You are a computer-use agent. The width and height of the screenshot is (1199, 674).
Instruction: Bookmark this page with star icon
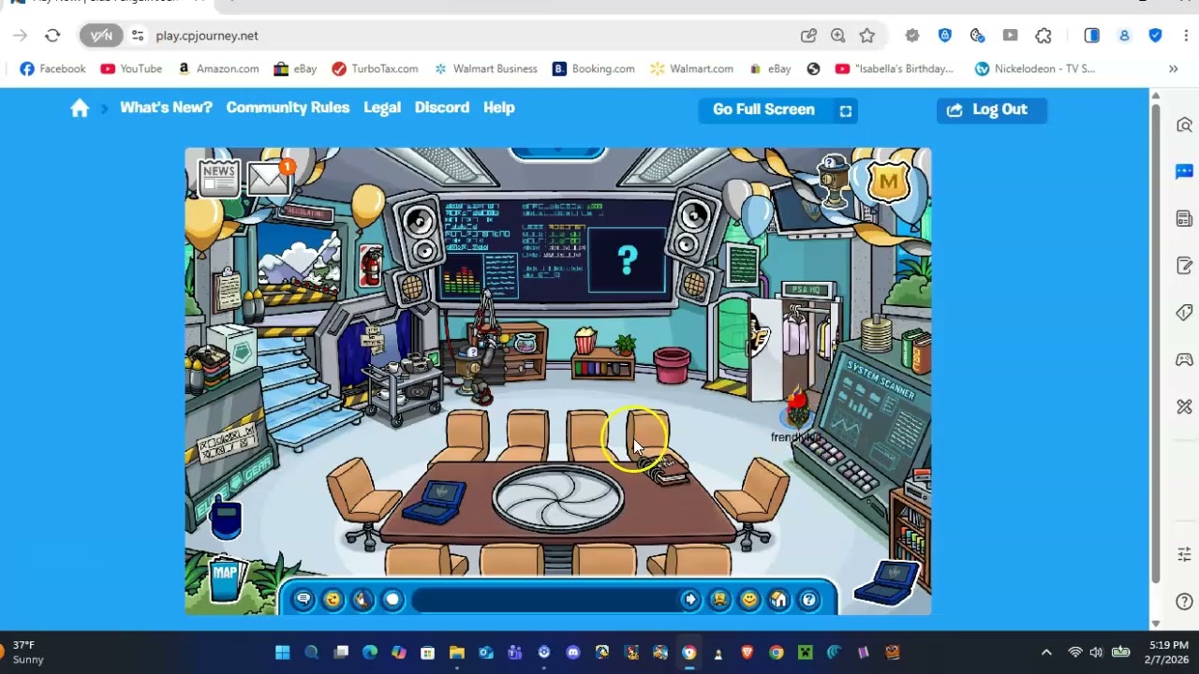867,36
